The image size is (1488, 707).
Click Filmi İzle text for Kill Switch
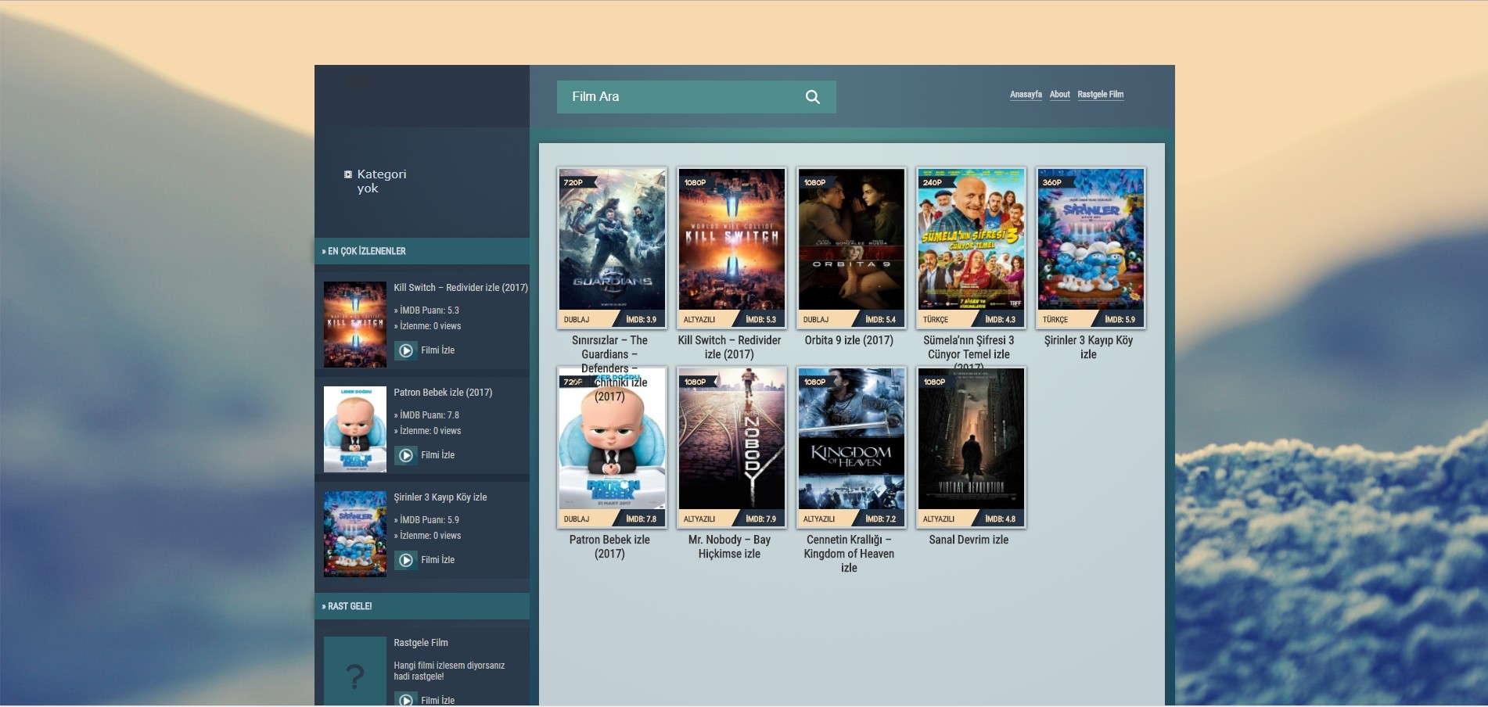pyautogui.click(x=437, y=350)
